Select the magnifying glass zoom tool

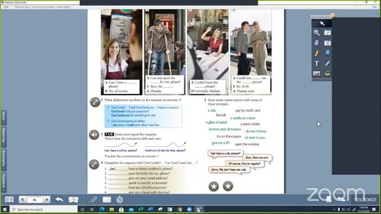click(x=317, y=33)
